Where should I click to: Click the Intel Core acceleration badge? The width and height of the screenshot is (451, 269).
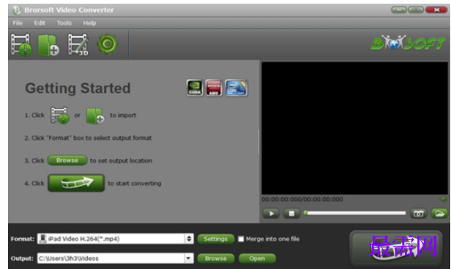pyautogui.click(x=236, y=88)
